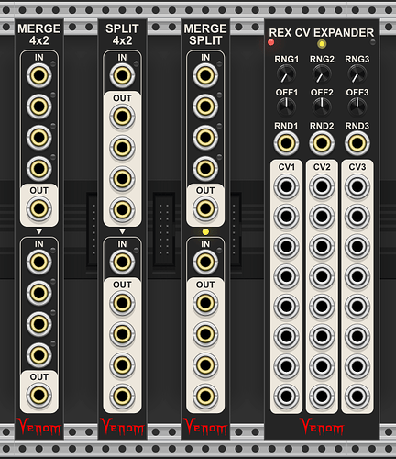
Task: Click first IN jack of MERGE 4x2 bottom section
Action: click(x=38, y=262)
